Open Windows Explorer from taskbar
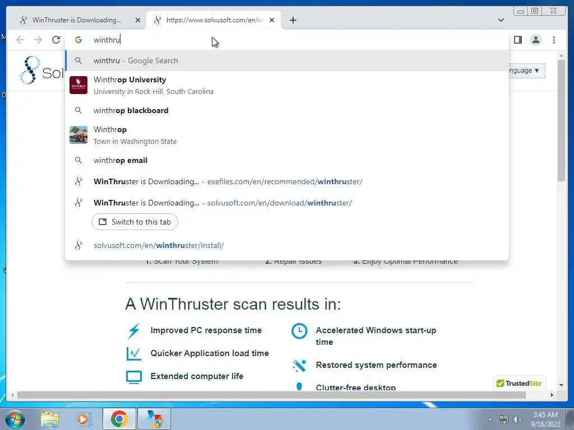The image size is (574, 430). point(50,419)
